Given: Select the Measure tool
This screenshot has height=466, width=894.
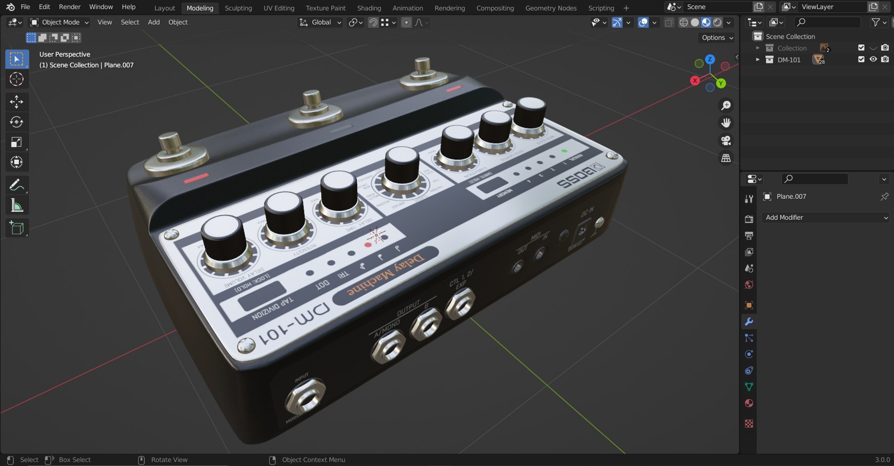Looking at the screenshot, I should 17,205.
